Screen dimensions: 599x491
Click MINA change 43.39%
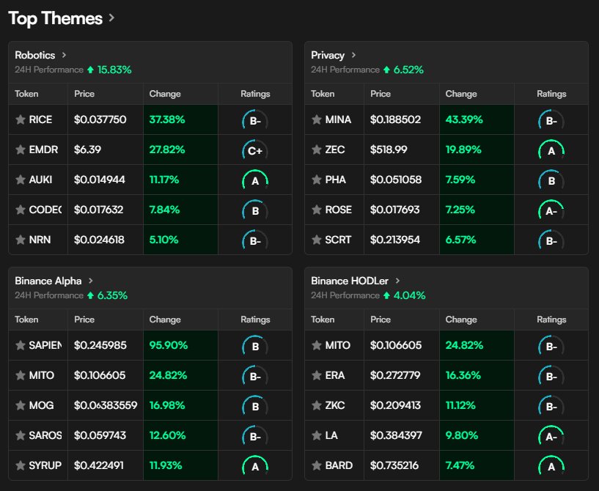464,120
